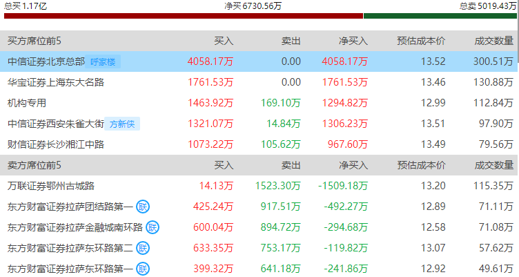The width and height of the screenshot is (519, 277).
Task: Click the 联 icon beside 东方财富证券拉萨东环路第一
Action: (x=143, y=269)
